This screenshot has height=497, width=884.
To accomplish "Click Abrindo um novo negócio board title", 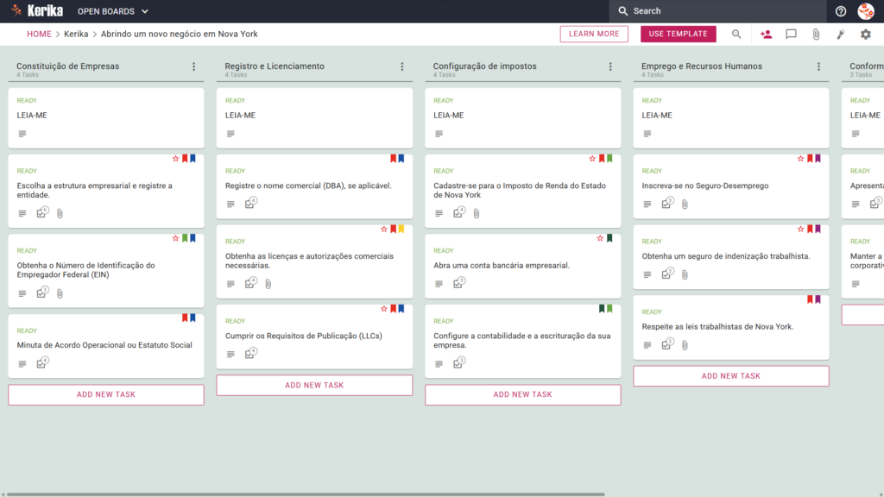I will (180, 34).
